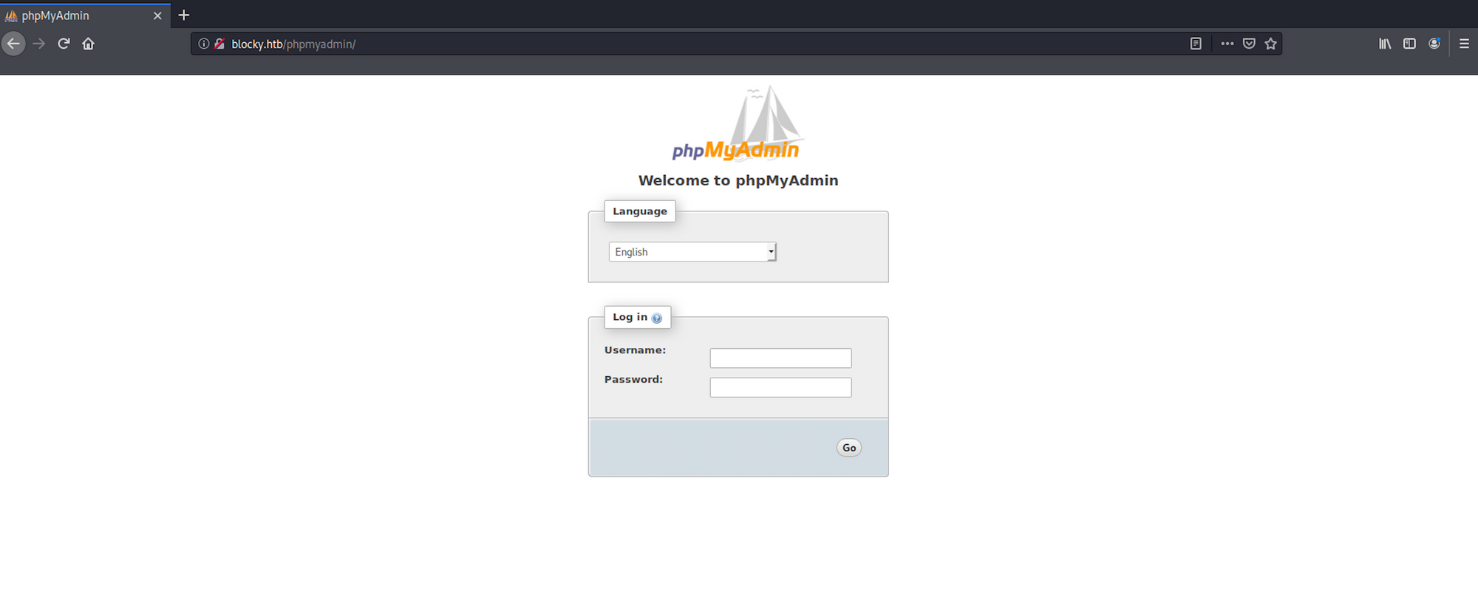This screenshot has width=1478, height=600.
Task: Bookmark this page with the star icon
Action: point(1270,44)
